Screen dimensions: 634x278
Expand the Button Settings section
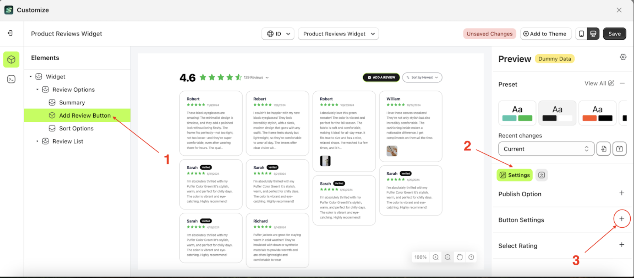[622, 219]
